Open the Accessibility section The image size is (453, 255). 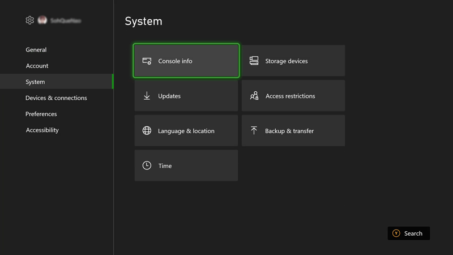(42, 130)
